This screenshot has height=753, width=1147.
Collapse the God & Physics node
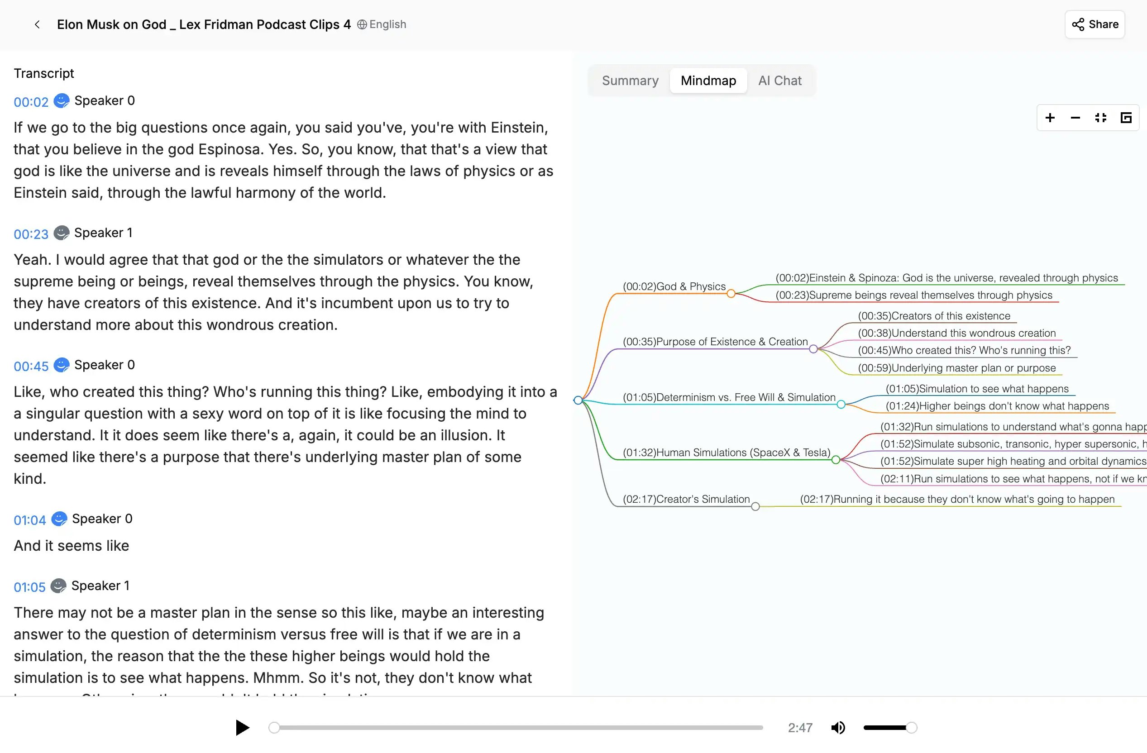731,294
